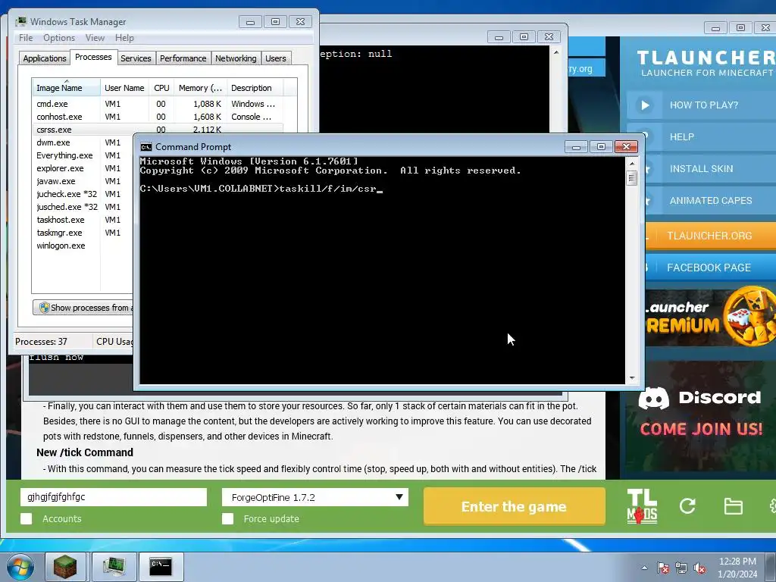Click the muted volume tray icon

[x=699, y=568]
